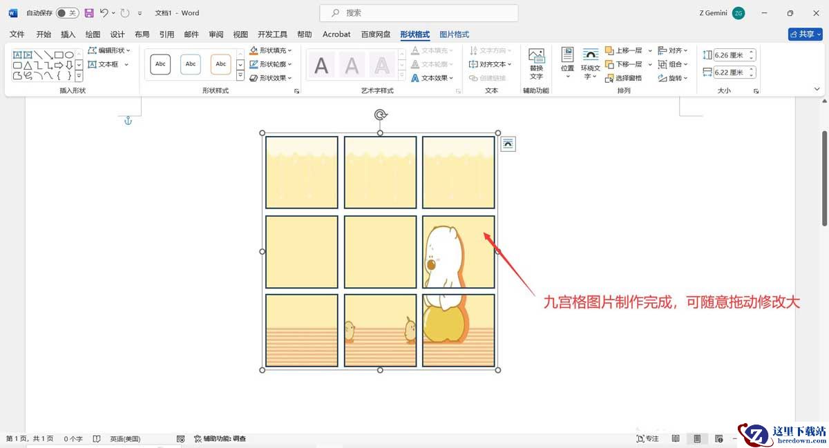The image size is (829, 448).
Task: Open the 编辑形状 dropdown
Action: [109, 50]
